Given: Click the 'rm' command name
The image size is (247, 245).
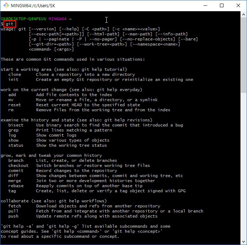Looking at the screenshot, I should coord(11,110).
